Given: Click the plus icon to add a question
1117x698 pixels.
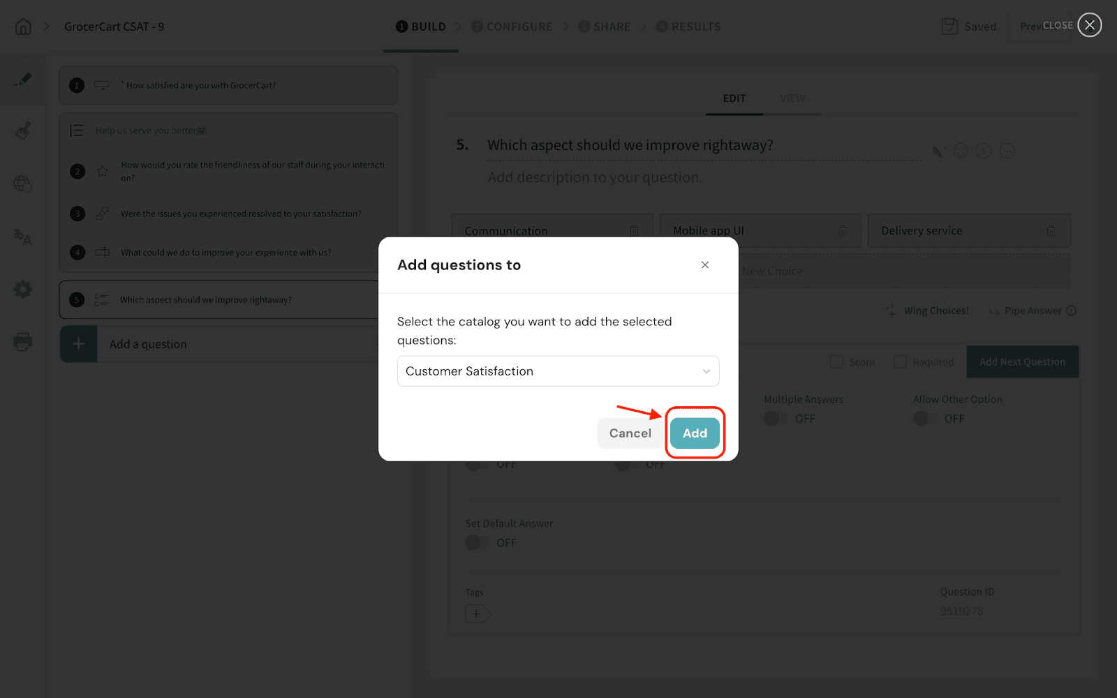Looking at the screenshot, I should click(78, 344).
